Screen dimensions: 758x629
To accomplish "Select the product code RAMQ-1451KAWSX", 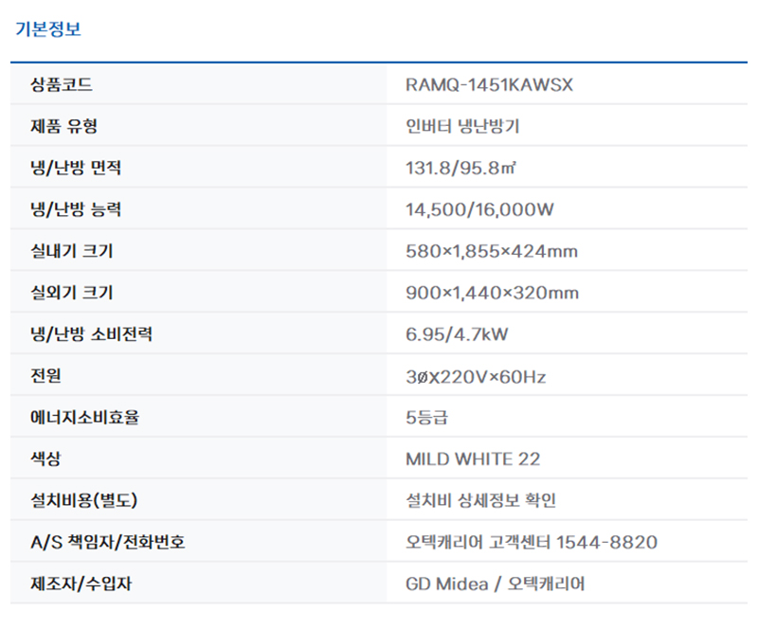I will pyautogui.click(x=489, y=85).
